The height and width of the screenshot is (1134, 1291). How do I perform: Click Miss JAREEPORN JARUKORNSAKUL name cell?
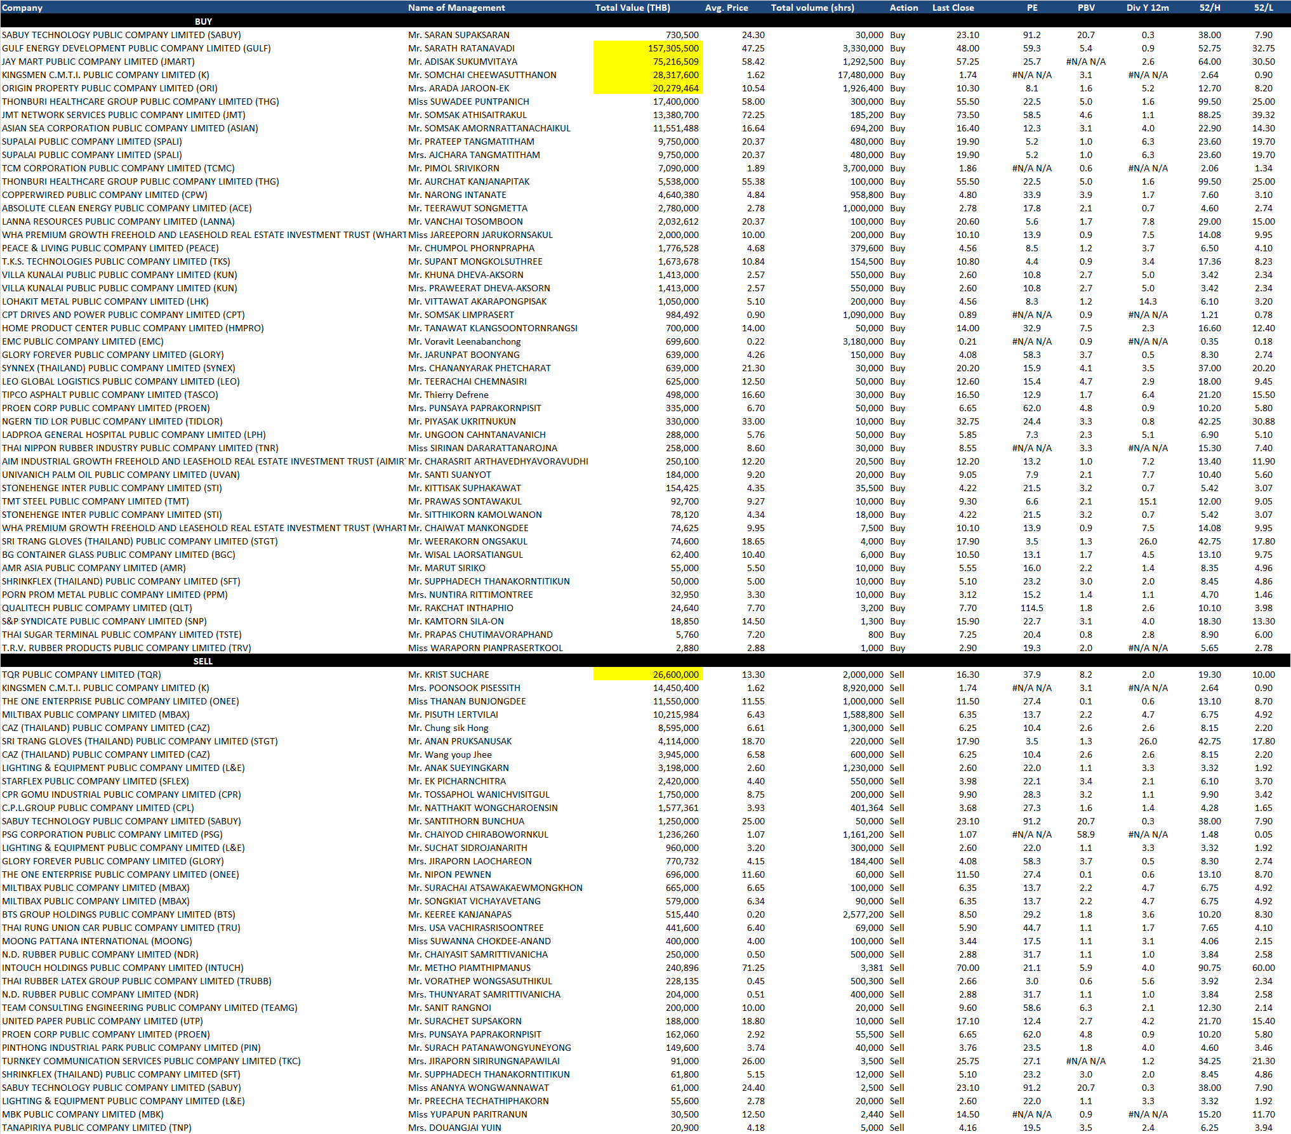click(x=480, y=235)
